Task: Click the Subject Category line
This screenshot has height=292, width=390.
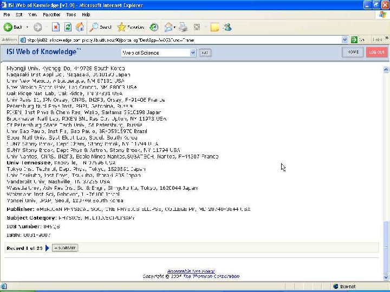Action: click(x=70, y=218)
